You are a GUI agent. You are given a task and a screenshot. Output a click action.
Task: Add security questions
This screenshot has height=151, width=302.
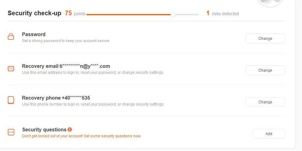click(x=269, y=134)
